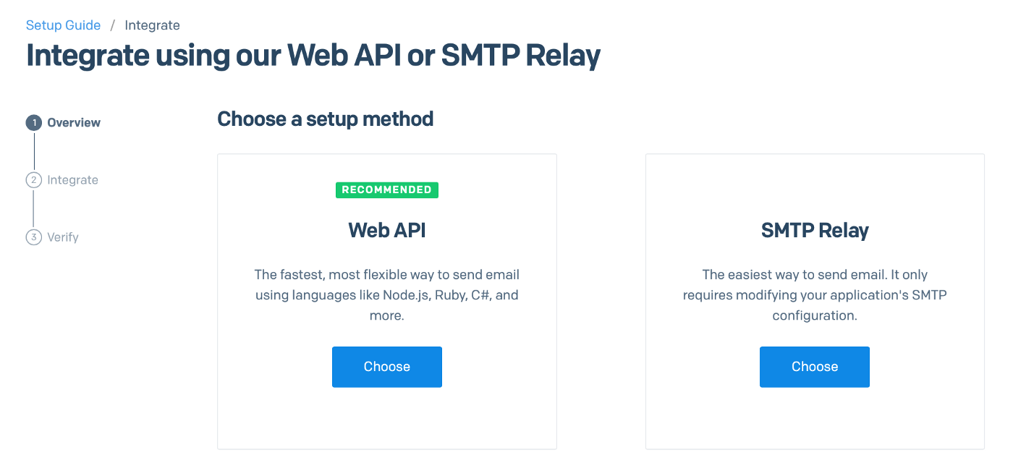Choose the Web API setup method
1013x463 pixels.
click(x=387, y=367)
